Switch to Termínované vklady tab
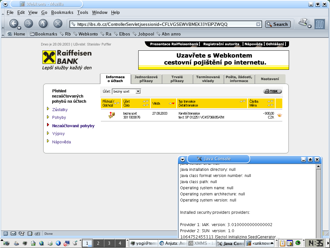Screen dimensions: 330x248 pos(208,79)
